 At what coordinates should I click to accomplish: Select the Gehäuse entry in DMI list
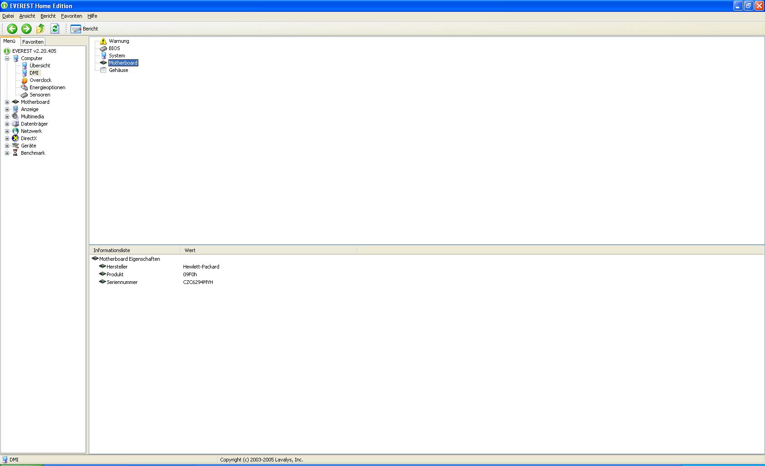pos(118,70)
